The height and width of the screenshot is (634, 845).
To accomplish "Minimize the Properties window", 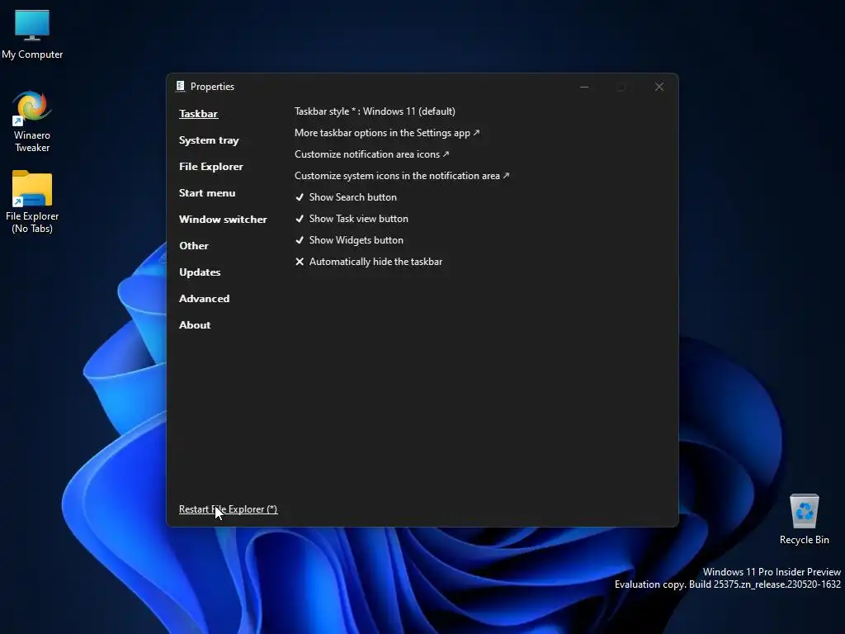I will click(x=584, y=87).
